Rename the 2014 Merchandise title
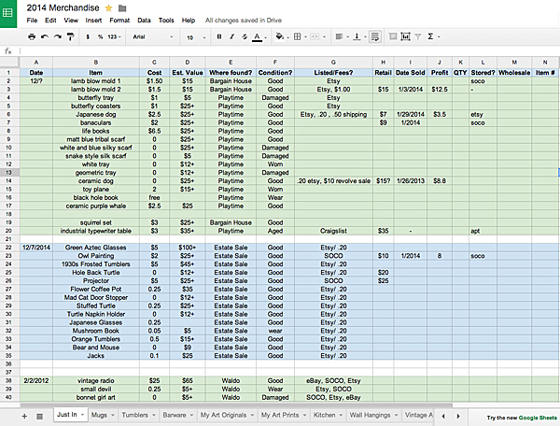This screenshot has height=426, width=560. click(63, 7)
